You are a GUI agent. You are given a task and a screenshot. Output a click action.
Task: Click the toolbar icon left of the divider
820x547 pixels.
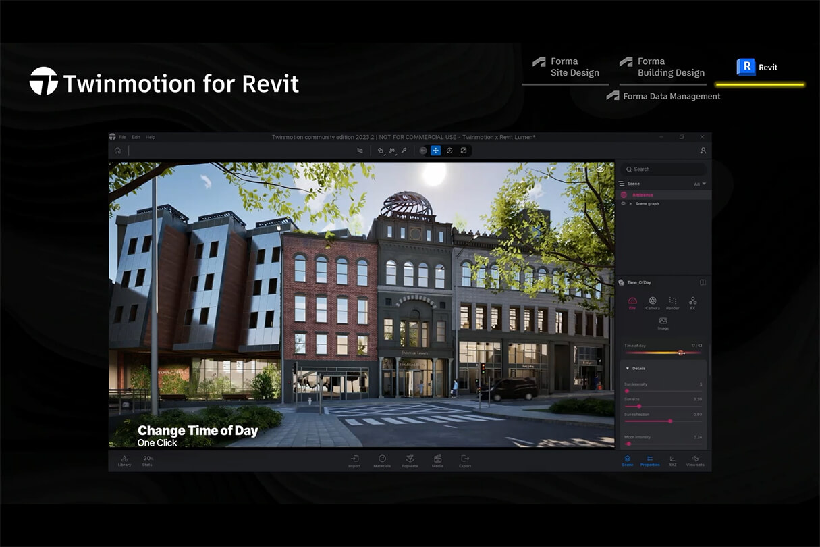360,151
